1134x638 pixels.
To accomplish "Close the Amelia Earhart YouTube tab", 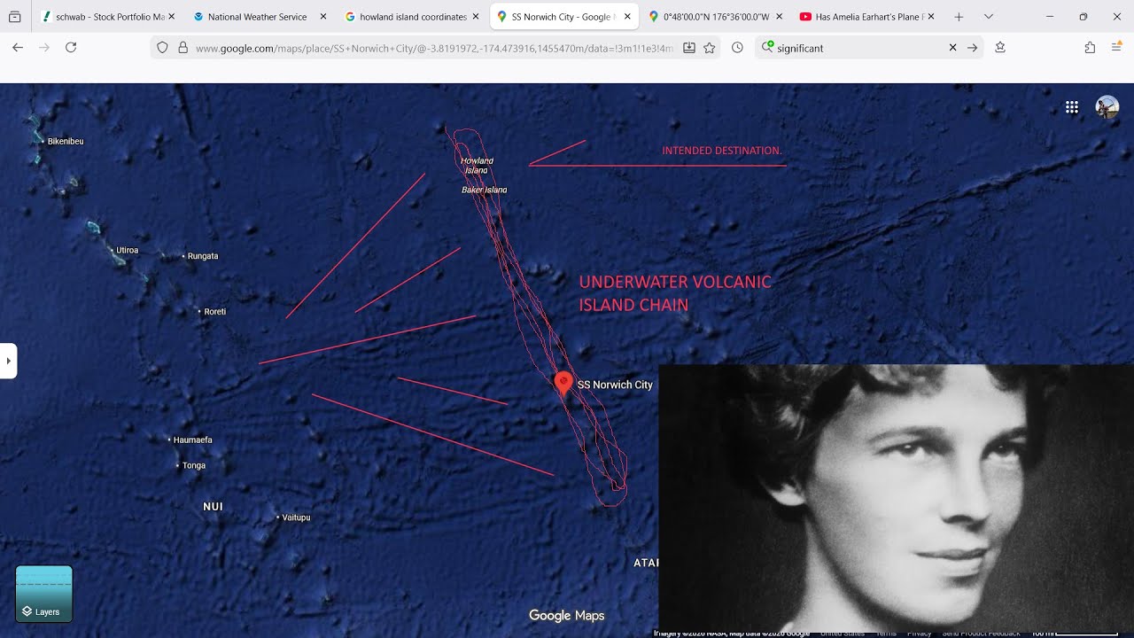I will coord(931,17).
